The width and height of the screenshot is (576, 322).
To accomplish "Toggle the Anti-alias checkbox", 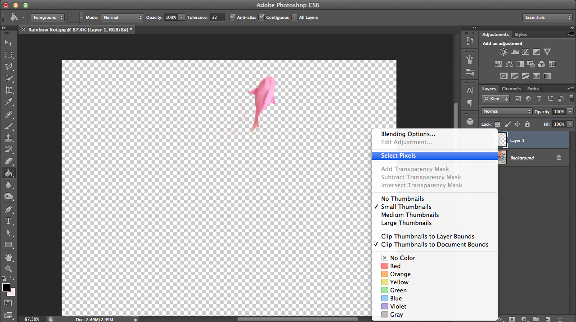I will (233, 17).
